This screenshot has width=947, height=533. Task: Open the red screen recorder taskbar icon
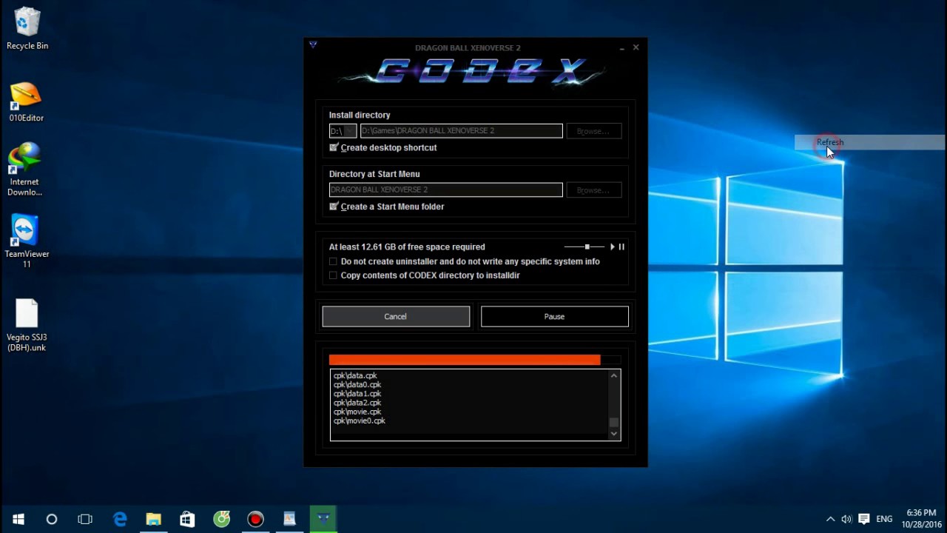pos(255,519)
